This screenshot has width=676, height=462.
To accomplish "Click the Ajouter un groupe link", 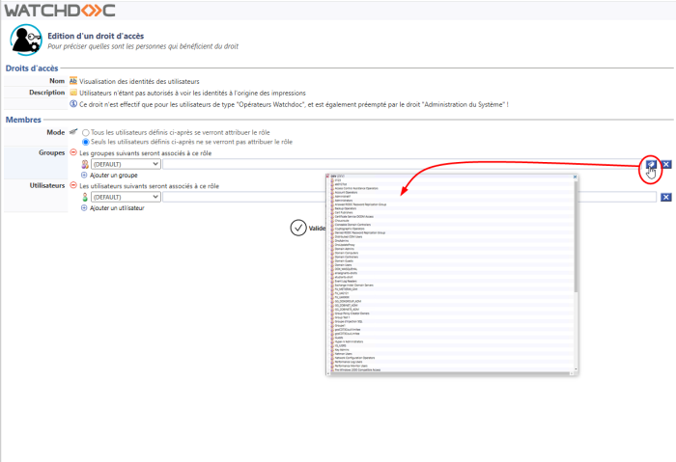I will tap(113, 176).
